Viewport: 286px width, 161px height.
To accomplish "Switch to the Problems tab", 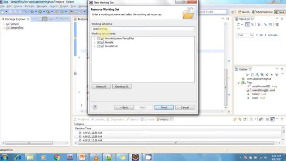I will (81, 119).
